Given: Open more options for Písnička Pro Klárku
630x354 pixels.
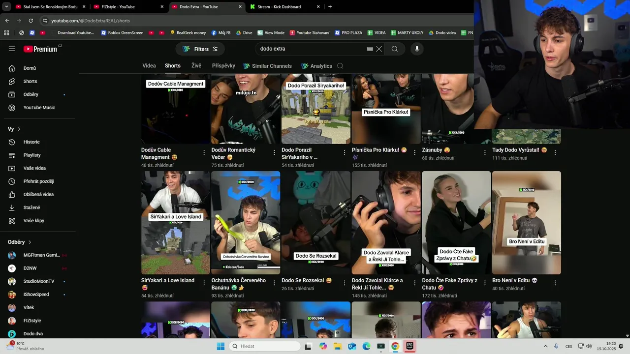Looking at the screenshot, I should (x=415, y=152).
